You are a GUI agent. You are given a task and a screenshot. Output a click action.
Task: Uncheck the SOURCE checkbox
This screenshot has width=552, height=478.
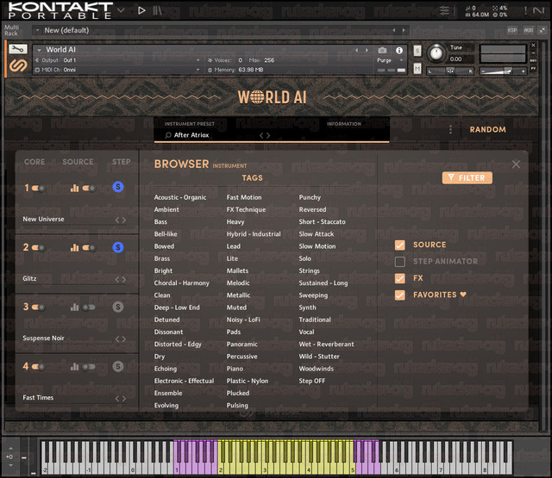(x=400, y=245)
